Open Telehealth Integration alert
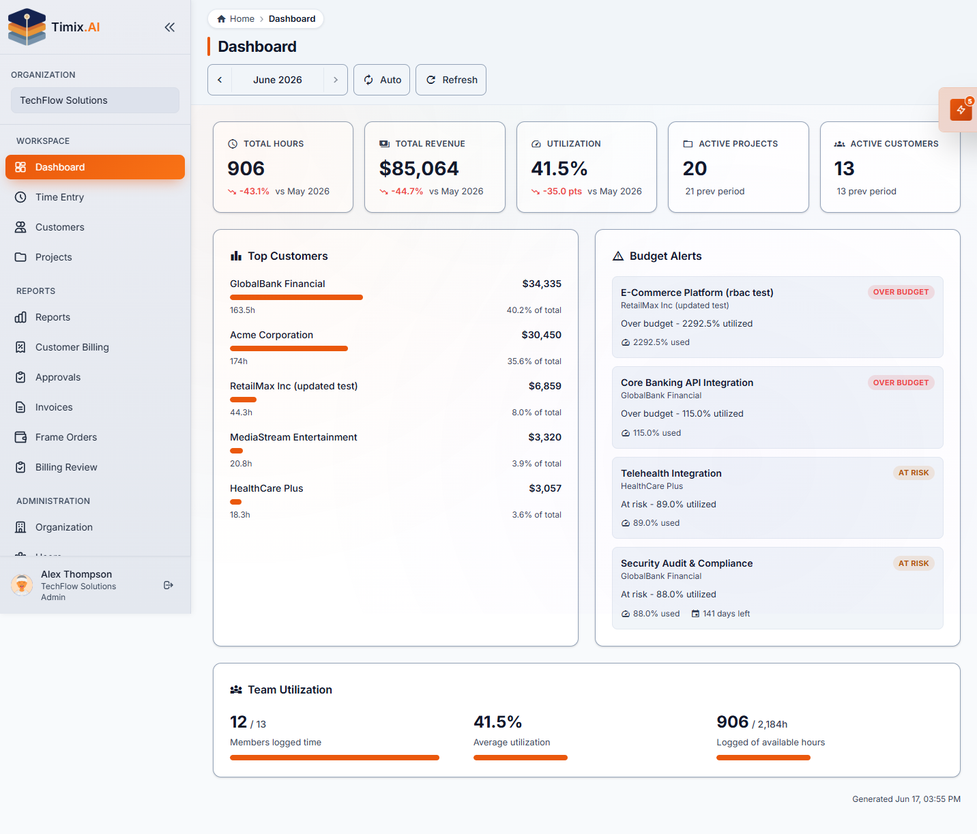The image size is (977, 834). 778,498
